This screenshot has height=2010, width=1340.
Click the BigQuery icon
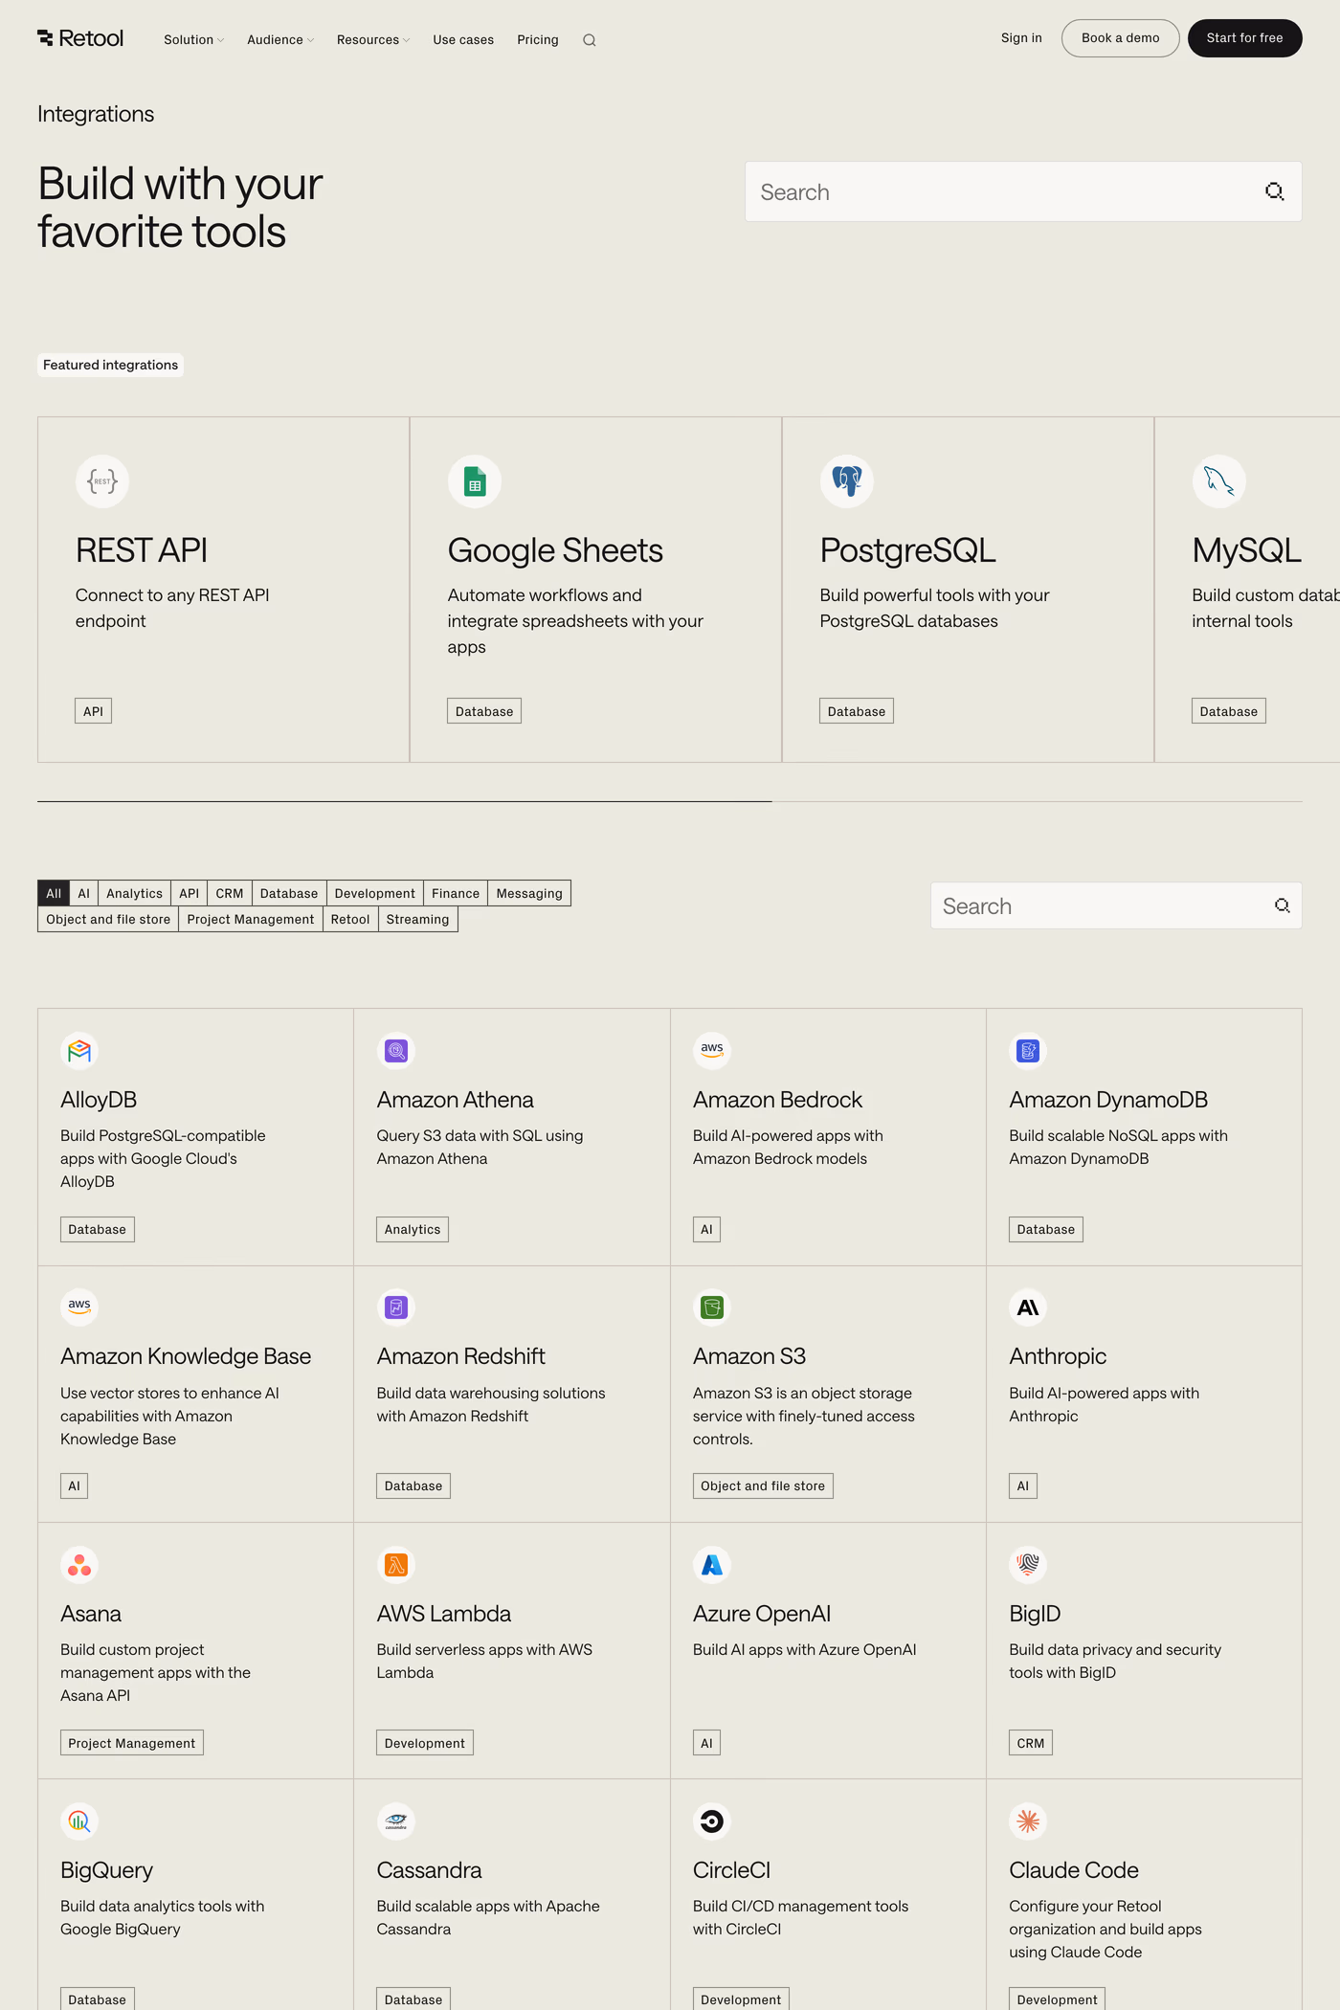coord(79,1821)
